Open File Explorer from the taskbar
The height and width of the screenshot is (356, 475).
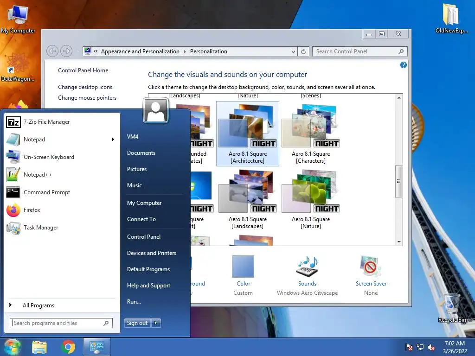(39, 347)
